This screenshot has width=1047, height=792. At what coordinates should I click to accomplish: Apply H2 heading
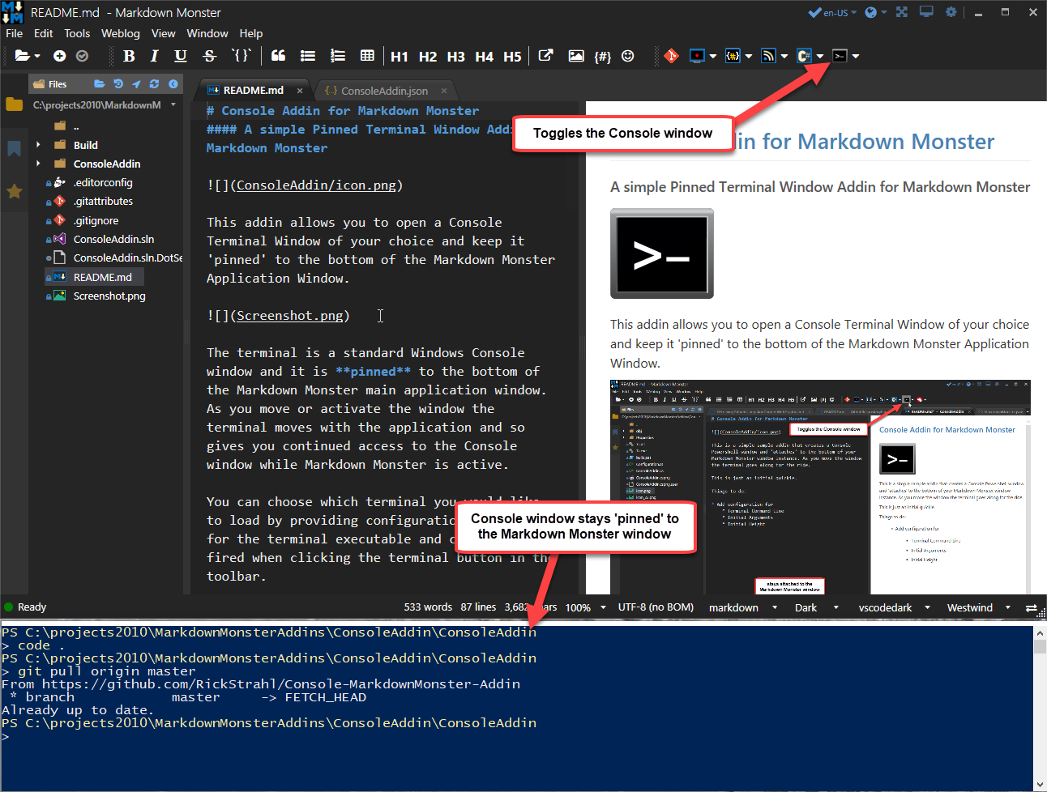click(x=428, y=57)
